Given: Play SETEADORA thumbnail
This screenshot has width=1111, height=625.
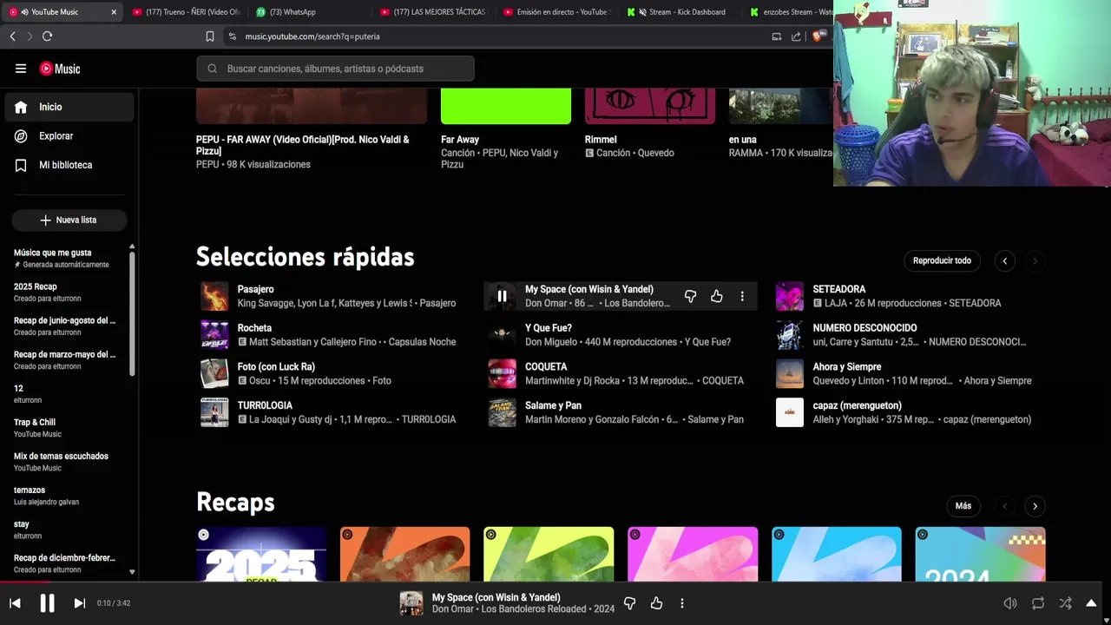Looking at the screenshot, I should (789, 296).
